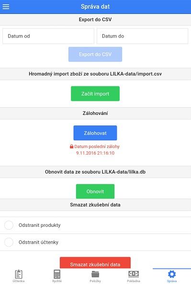Start import with Začít import button
Screen dimensions: 191x284
[x=95, y=94]
